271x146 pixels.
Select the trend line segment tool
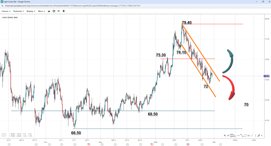pyautogui.click(x=242, y=135)
